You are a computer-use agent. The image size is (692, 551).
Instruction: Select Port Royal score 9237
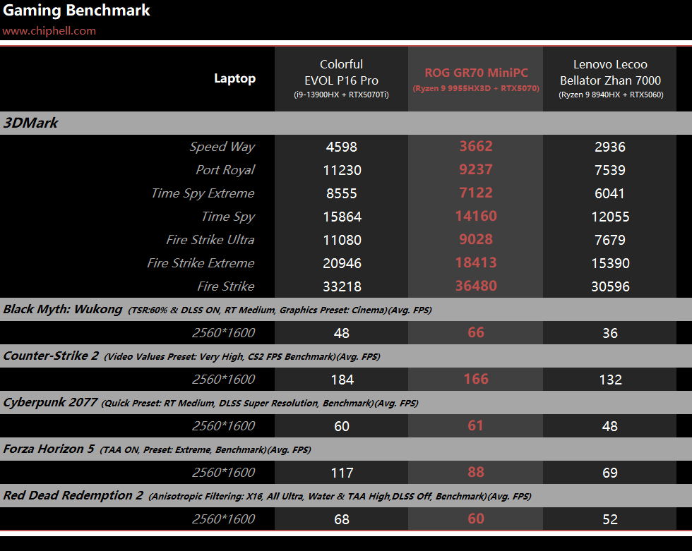pyautogui.click(x=476, y=170)
